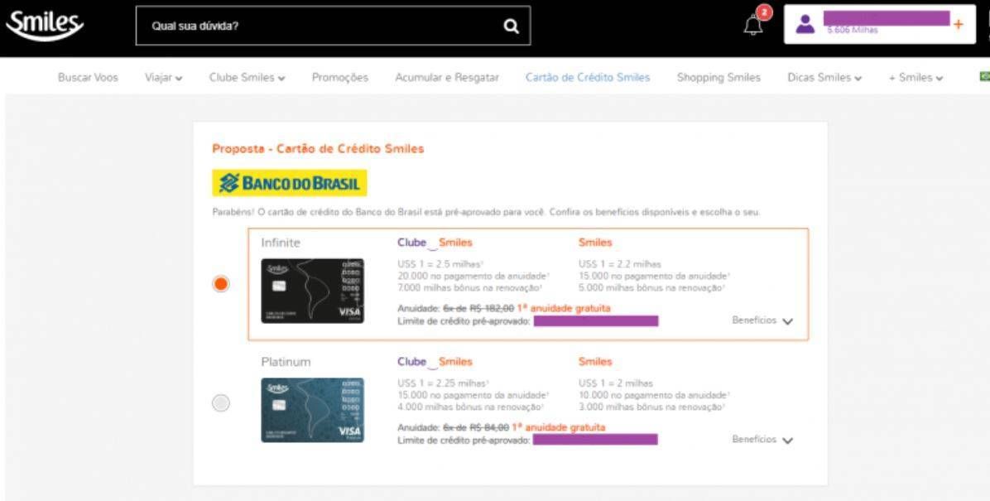Click the Smiles logo
990x501 pixels.
[x=44, y=26]
